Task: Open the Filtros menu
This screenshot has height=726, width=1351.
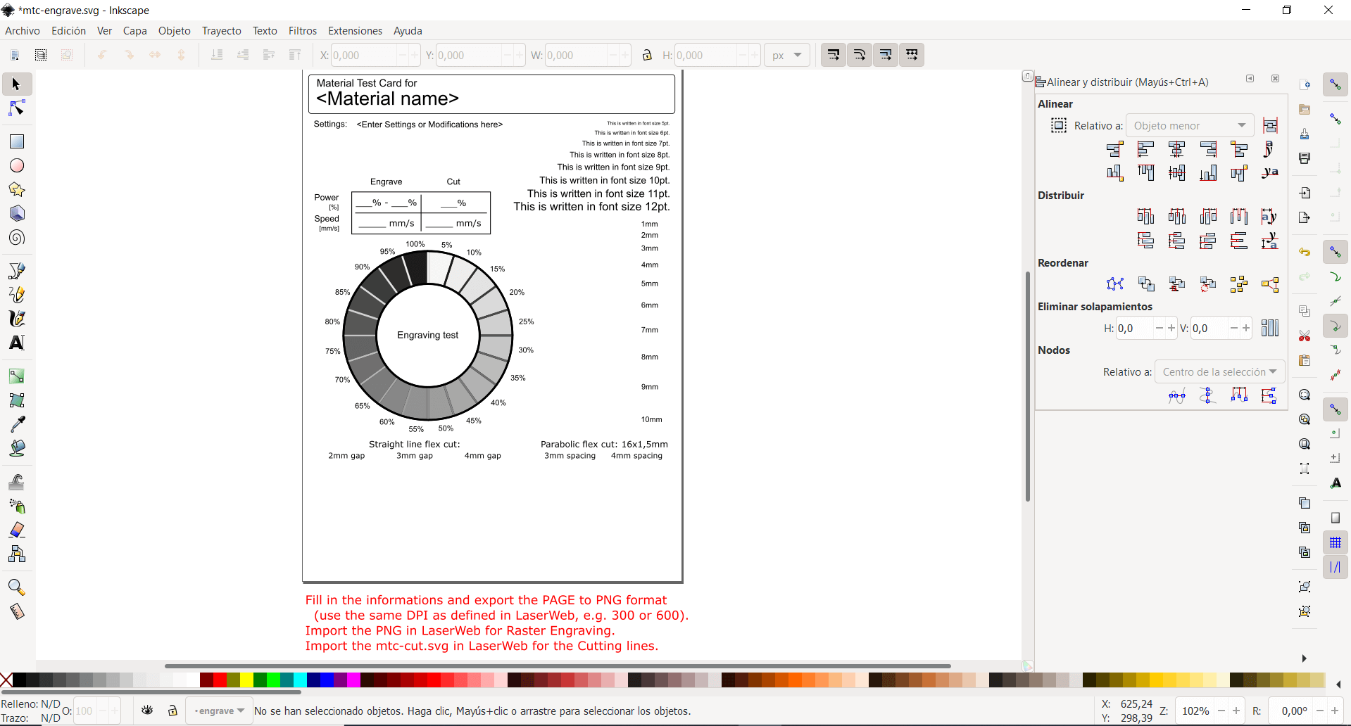Action: (x=303, y=31)
